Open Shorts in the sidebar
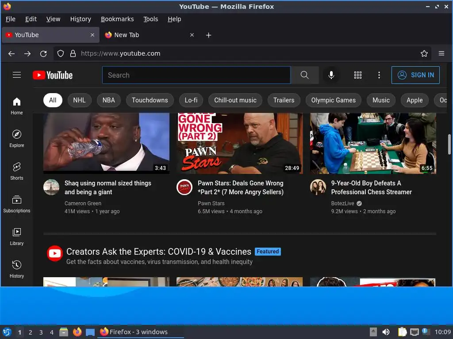Viewport: 453px width, 339px height. tap(17, 171)
